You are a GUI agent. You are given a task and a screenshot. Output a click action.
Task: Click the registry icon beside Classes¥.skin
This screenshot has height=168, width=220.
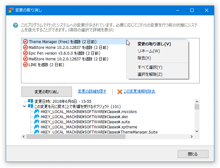[37, 117]
